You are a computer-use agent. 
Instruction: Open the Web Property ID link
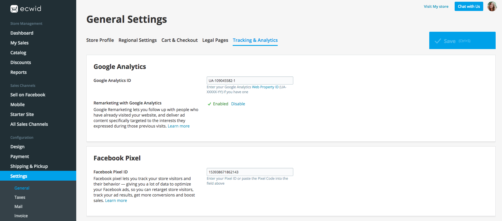[x=265, y=87]
